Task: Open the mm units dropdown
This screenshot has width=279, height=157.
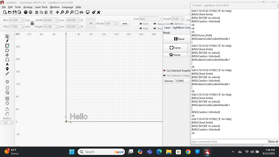Action: tap(125, 24)
